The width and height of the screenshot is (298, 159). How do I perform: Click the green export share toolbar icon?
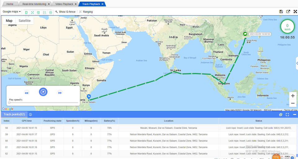pyautogui.click(x=44, y=12)
